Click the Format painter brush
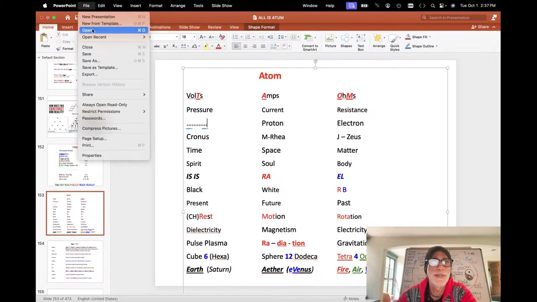The image size is (537, 302). (58, 49)
